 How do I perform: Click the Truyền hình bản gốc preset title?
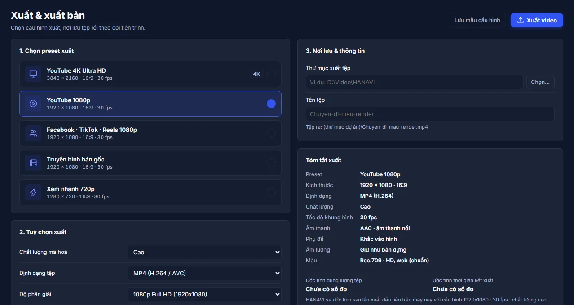click(75, 159)
